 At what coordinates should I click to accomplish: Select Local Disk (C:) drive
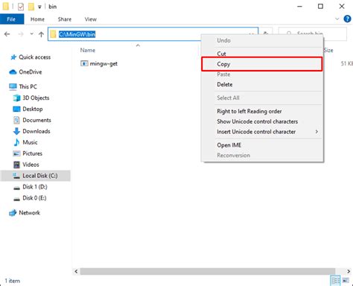click(35, 176)
